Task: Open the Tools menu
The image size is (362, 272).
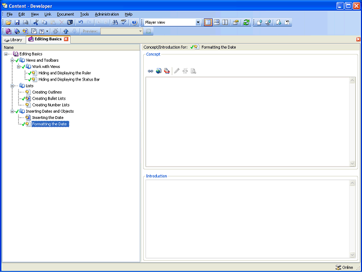Action: tap(84, 14)
